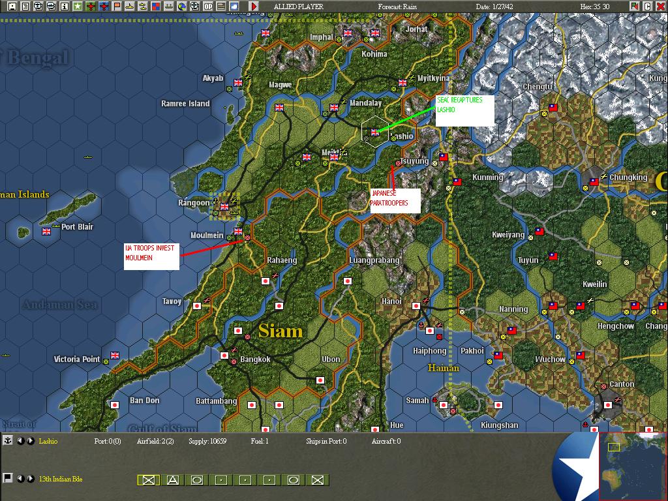Click the British flag at Port Blair
The width and height of the screenshot is (668, 501).
46,232
